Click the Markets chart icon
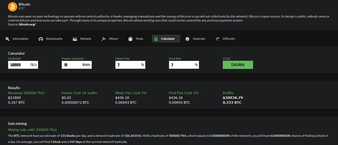Image resolution: width=338 pixels, height=145 pixels. coord(75,39)
